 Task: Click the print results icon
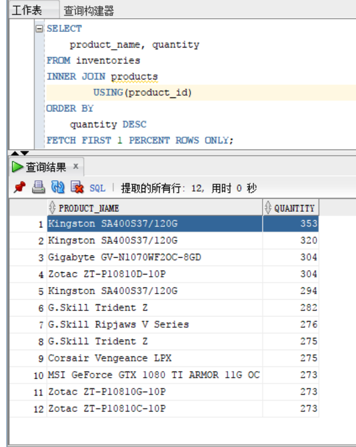click(x=38, y=188)
